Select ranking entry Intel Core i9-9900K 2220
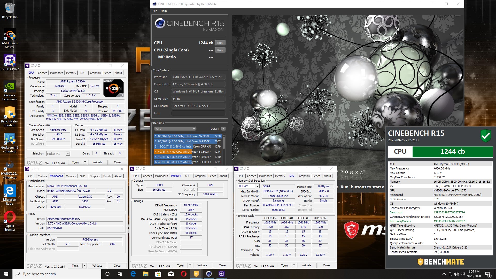The image size is (496, 279). pos(188,136)
